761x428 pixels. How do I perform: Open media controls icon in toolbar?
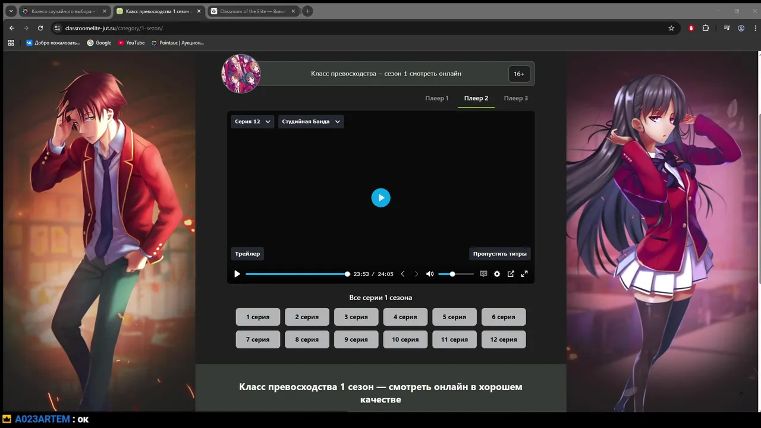click(x=727, y=28)
